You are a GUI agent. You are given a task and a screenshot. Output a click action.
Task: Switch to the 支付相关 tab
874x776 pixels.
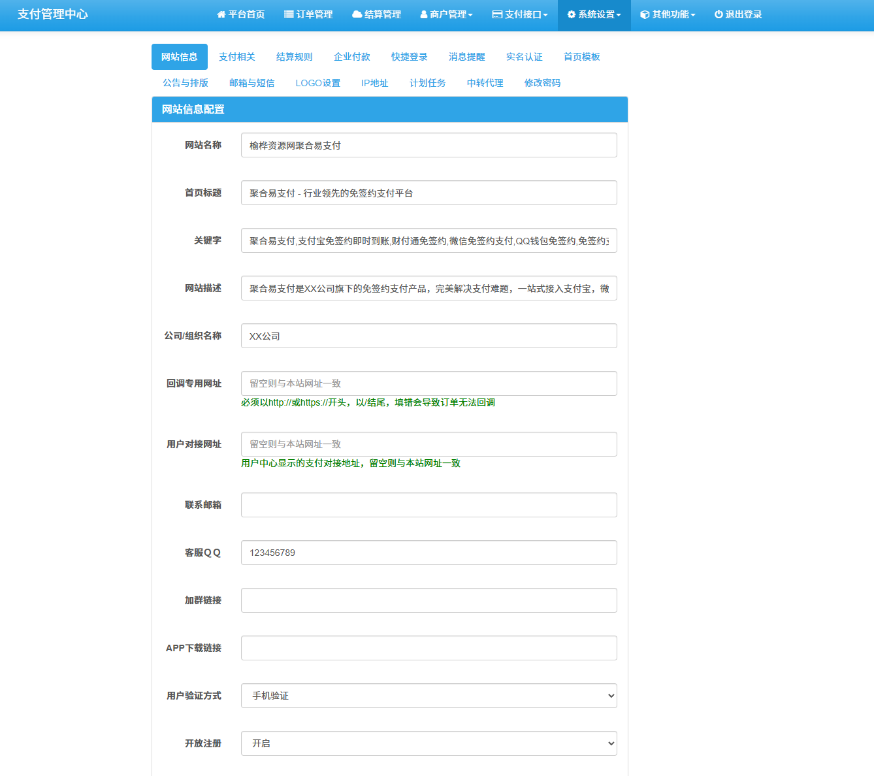click(237, 57)
